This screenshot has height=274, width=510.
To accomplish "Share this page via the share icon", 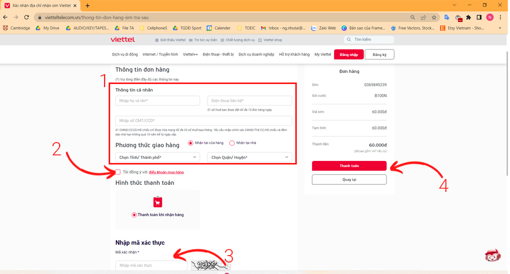I will tap(423, 17).
